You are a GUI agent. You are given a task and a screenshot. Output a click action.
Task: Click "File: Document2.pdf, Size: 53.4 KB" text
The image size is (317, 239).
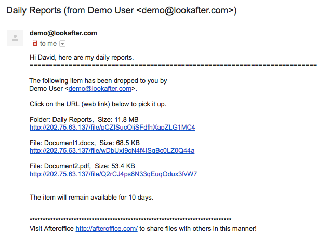pyautogui.click(x=82, y=166)
